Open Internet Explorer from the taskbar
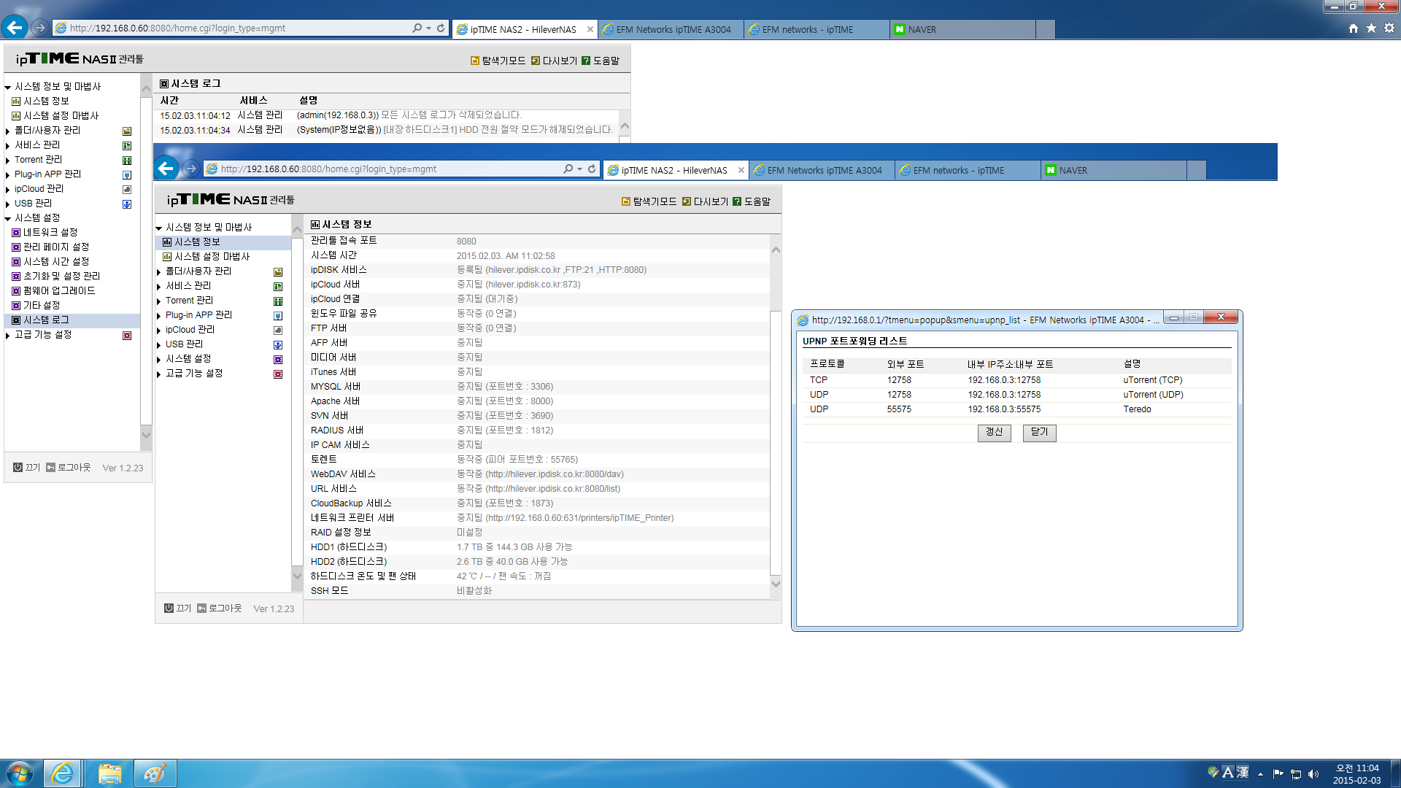Image resolution: width=1401 pixels, height=788 pixels. (x=63, y=773)
